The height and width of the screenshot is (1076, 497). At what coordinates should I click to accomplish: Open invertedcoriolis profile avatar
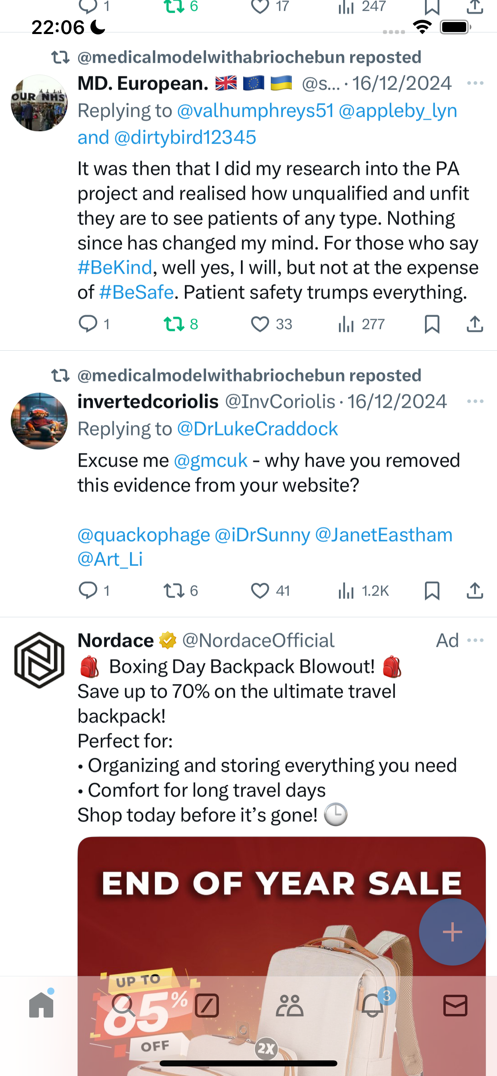tap(39, 421)
